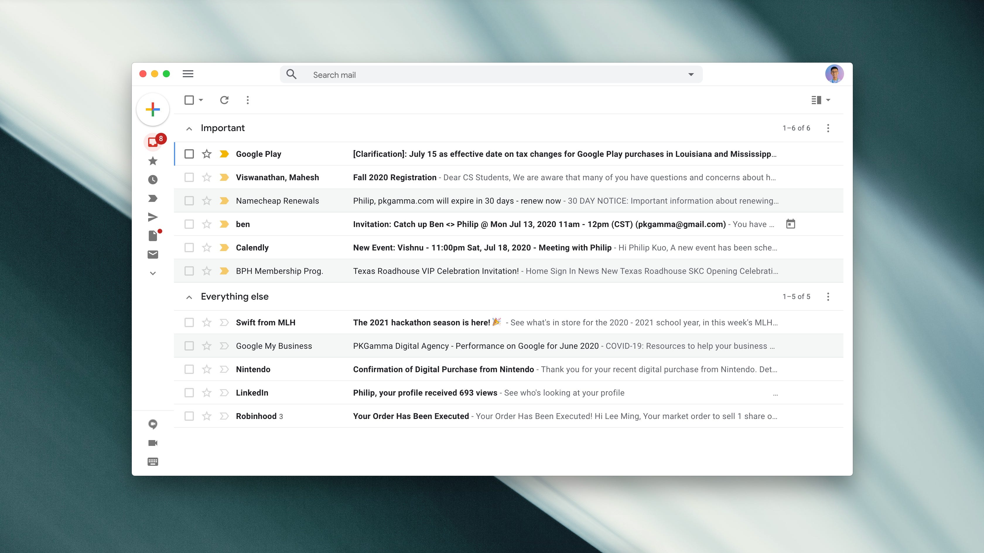
Task: Click the Everything else section heading
Action: click(235, 296)
